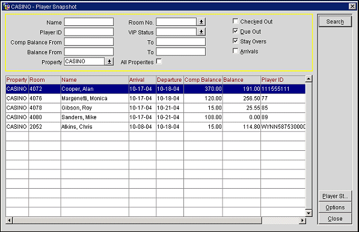Viewport: 359px width, 232px height.
Task: Sort by the Balance column header
Action: pos(242,79)
